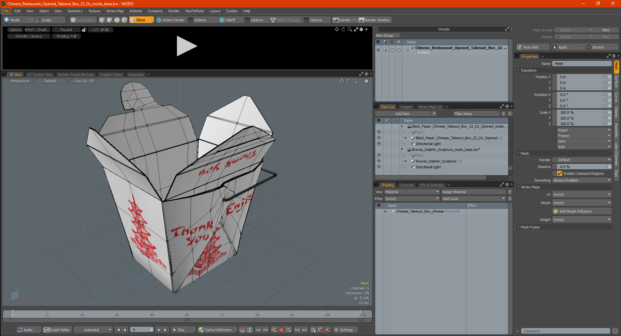Open shading View Material dropdown
621x336 pixels.
tap(412, 192)
